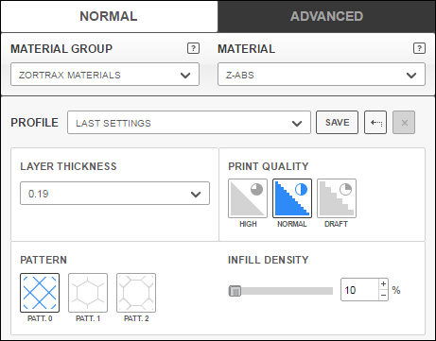Open the Last Settings profile dropdown
Viewport: 436px width, 341px height.
tap(189, 123)
